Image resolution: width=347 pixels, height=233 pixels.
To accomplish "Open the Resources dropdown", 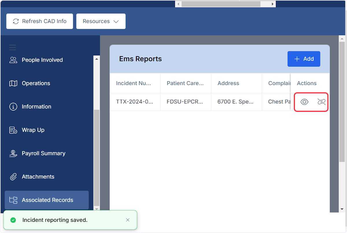I will click(x=101, y=21).
